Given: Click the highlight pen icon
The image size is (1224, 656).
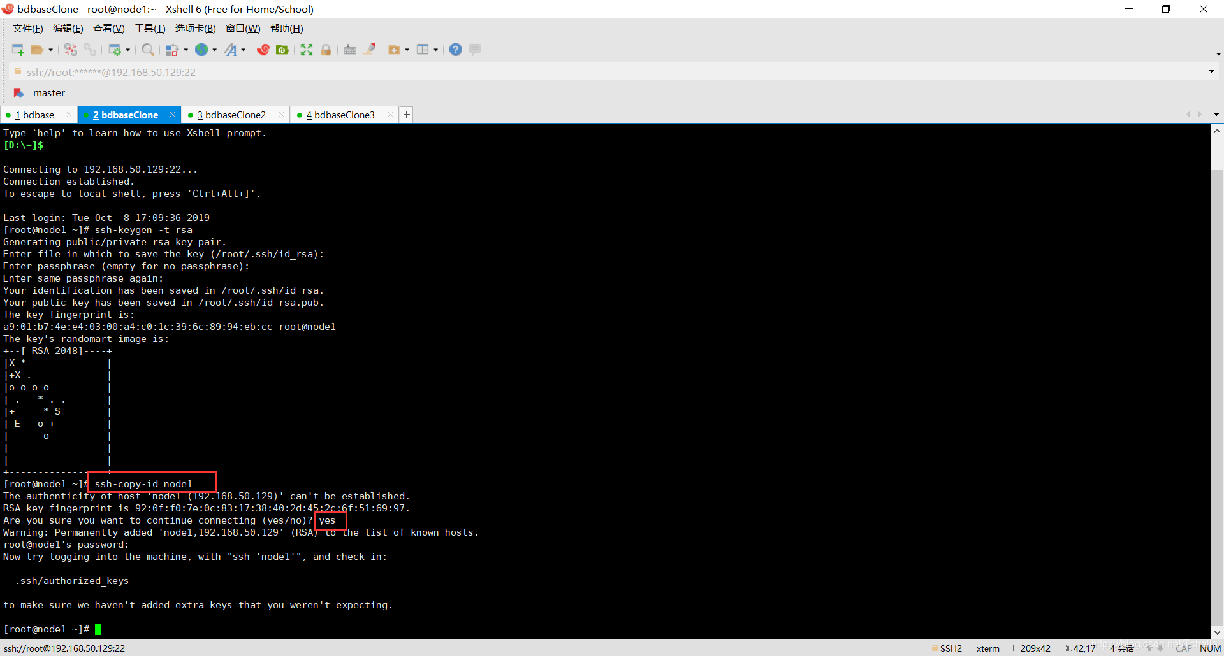Looking at the screenshot, I should [370, 49].
